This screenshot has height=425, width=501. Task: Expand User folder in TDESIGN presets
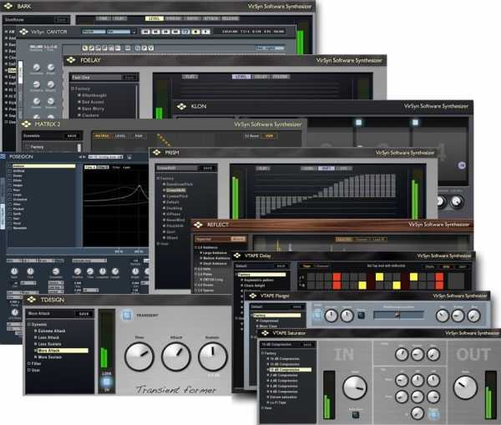(28, 370)
